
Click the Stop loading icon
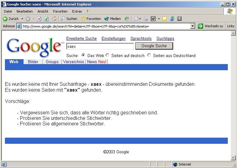(x=39, y=19)
